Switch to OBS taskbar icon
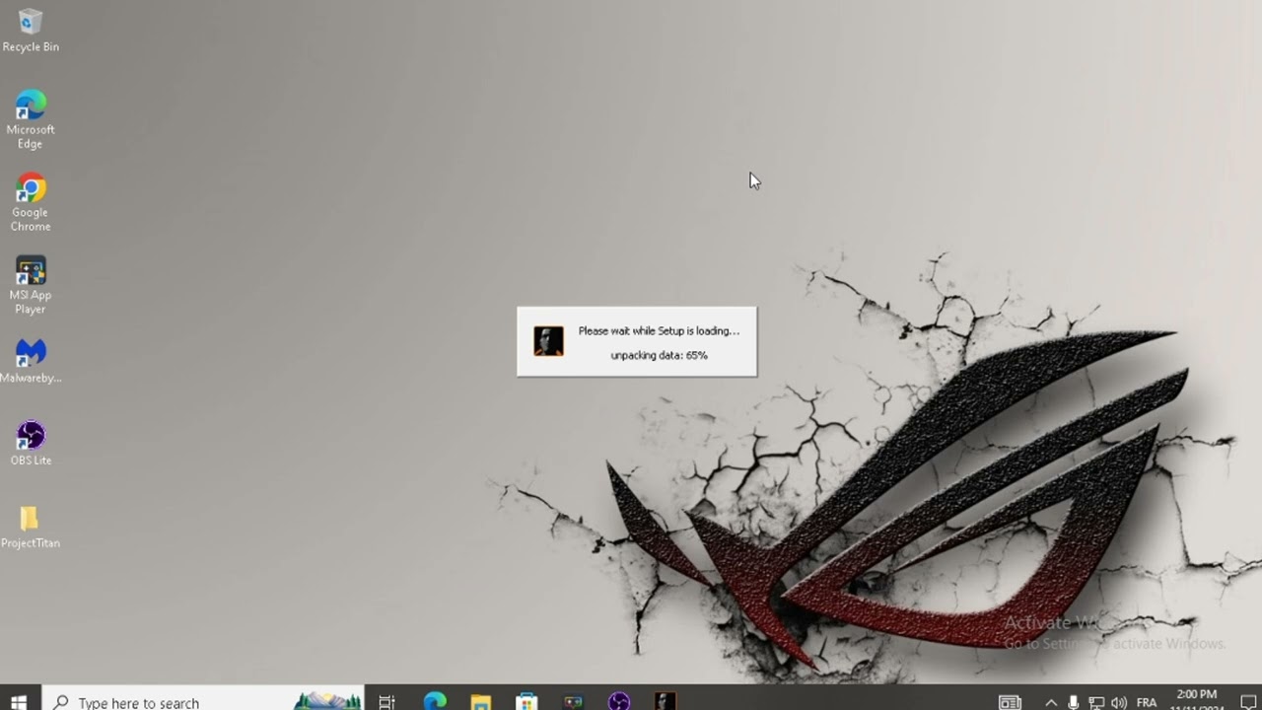1262x710 pixels. click(619, 702)
